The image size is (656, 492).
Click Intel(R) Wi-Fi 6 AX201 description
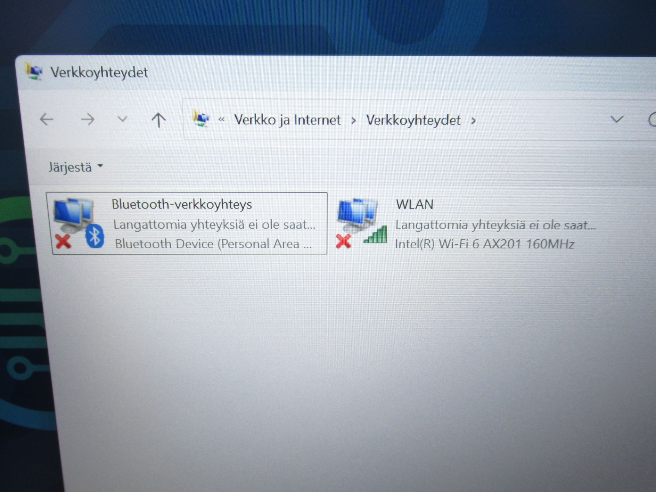[x=485, y=244]
